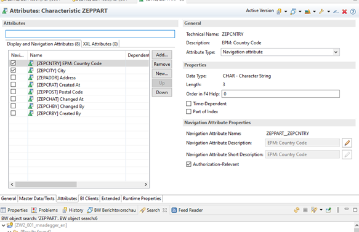Open the Problems view tab

(45, 210)
